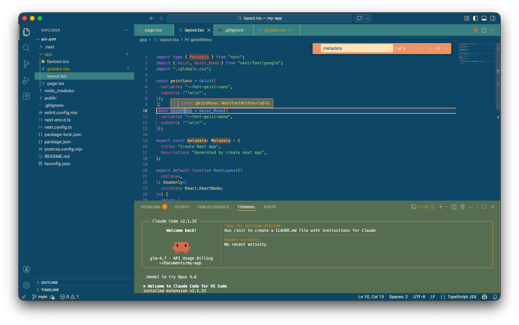Close the bottom panel
This screenshot has width=519, height=325.
493,207
